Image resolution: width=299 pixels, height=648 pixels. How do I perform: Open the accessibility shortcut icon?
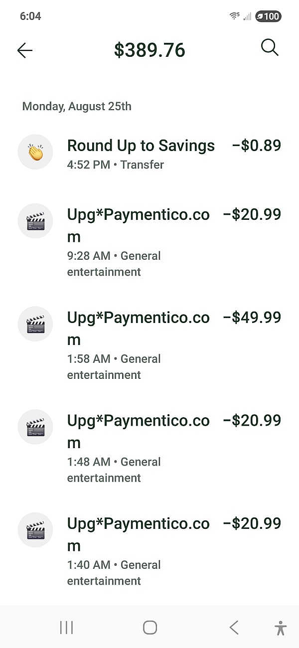point(281,628)
